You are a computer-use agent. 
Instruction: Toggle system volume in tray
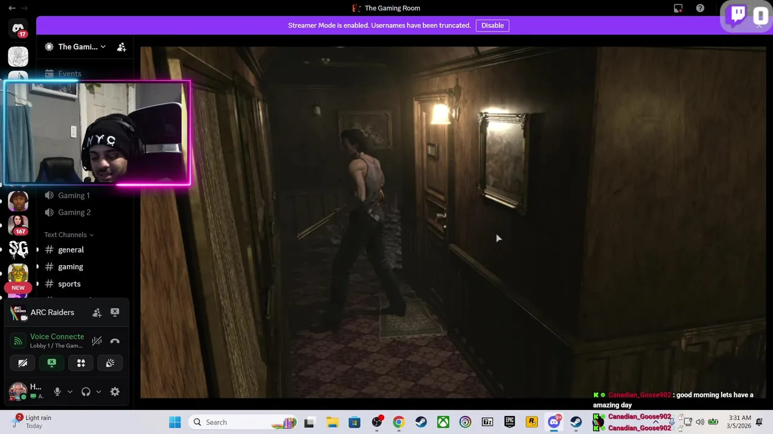[700, 422]
